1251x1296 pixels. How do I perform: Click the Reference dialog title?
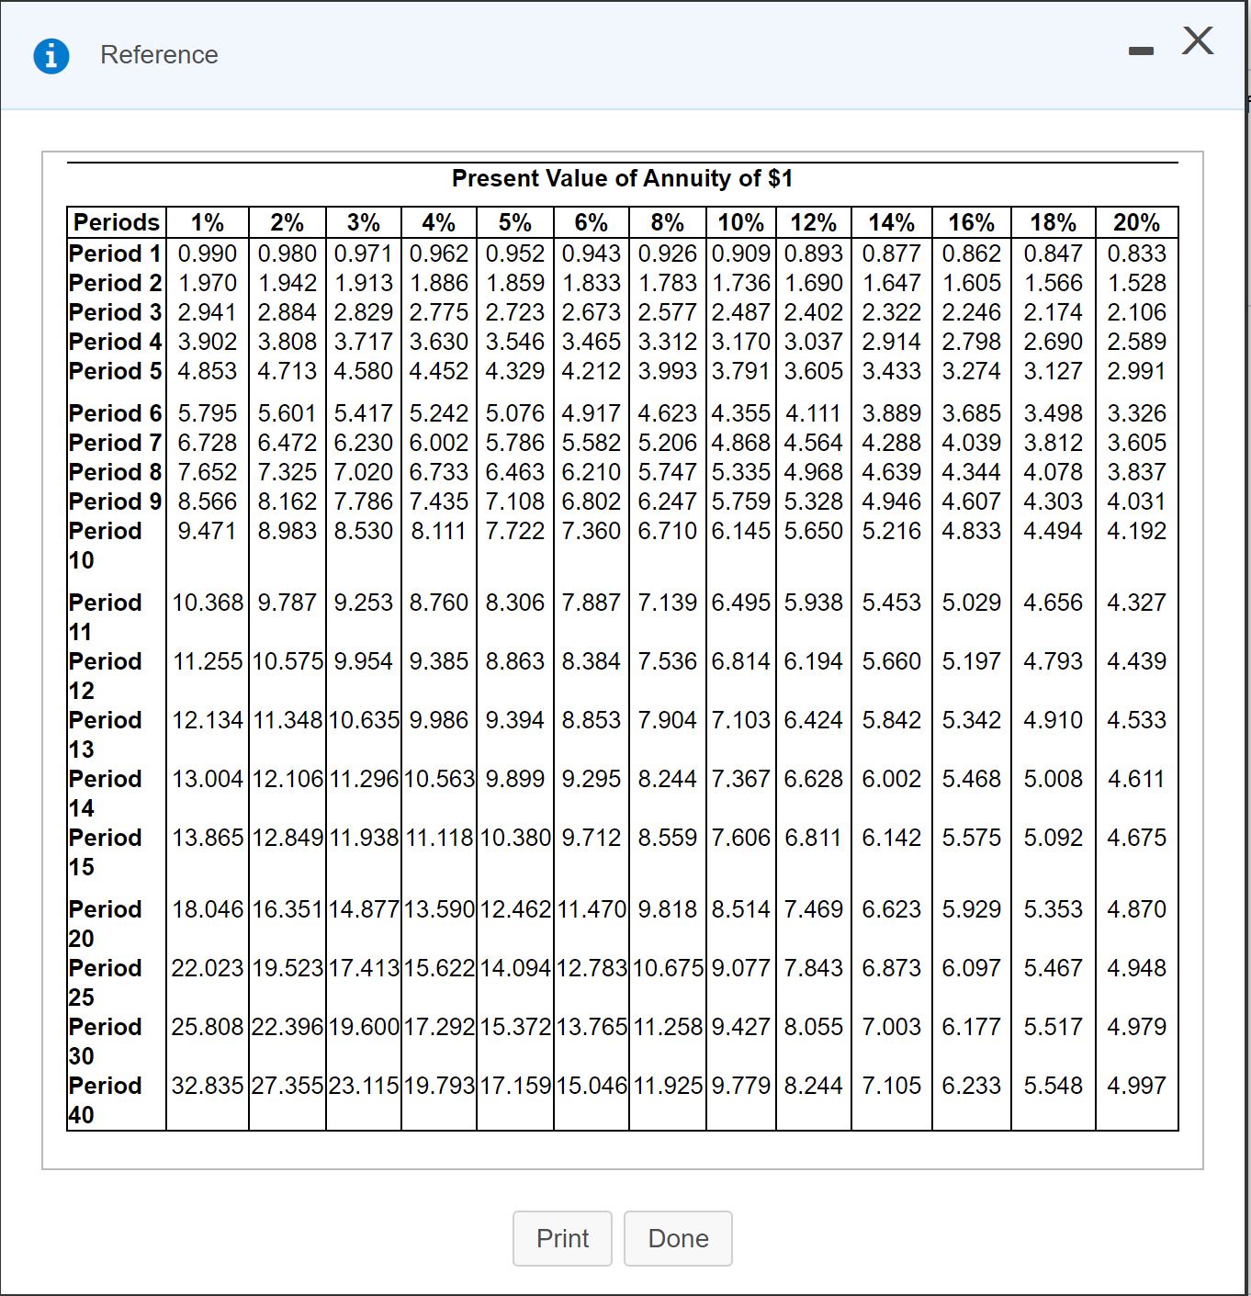point(159,55)
